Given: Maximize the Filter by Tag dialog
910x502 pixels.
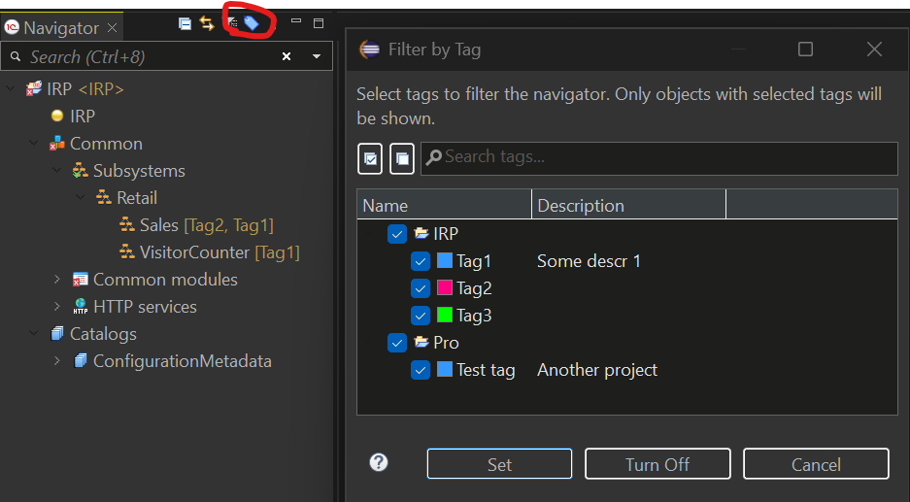Looking at the screenshot, I should coord(805,50).
